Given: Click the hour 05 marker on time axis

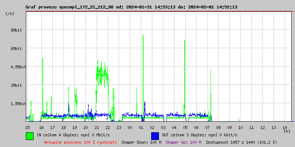Looking at the screenshot, I should (x=185, y=127).
